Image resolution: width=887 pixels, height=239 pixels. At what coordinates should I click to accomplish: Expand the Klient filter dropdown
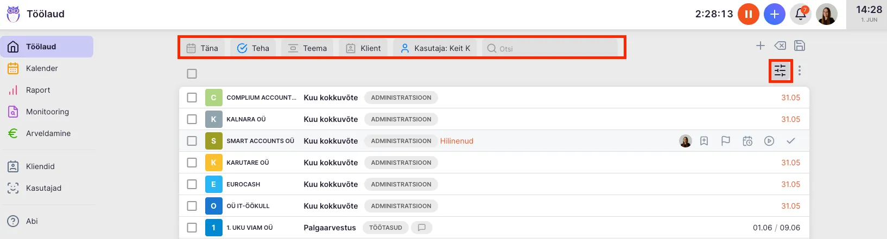[x=364, y=48]
